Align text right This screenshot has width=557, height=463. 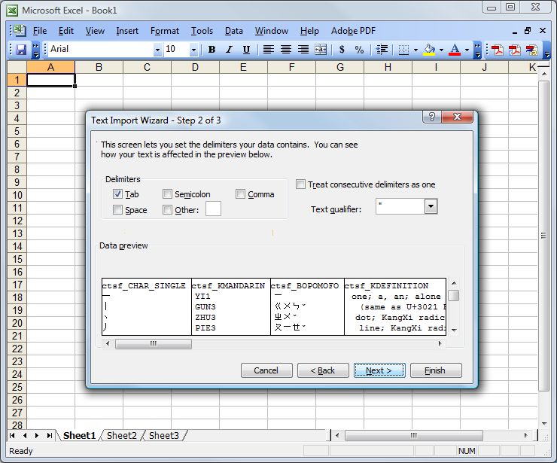pos(303,50)
